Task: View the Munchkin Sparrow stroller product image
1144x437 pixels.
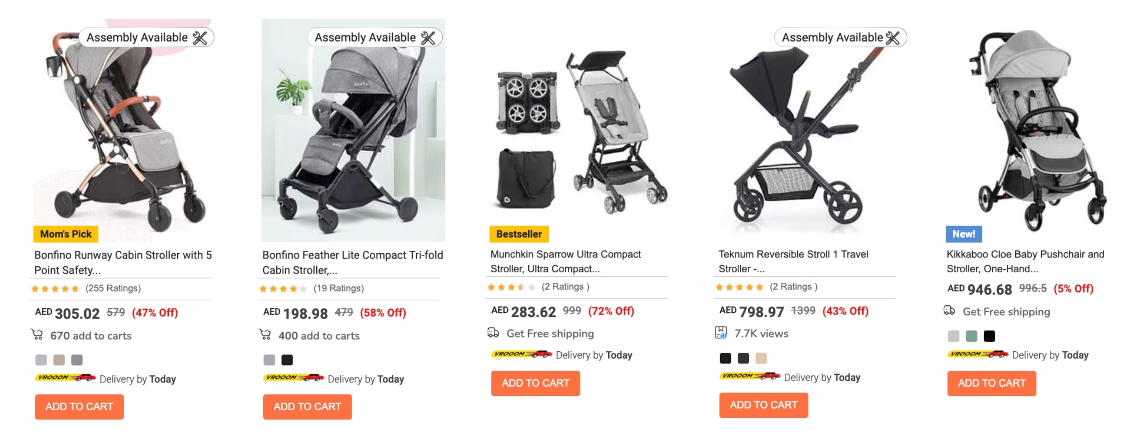Action: click(580, 132)
